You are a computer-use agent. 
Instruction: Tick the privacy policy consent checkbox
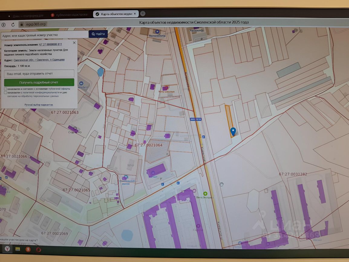5,92
